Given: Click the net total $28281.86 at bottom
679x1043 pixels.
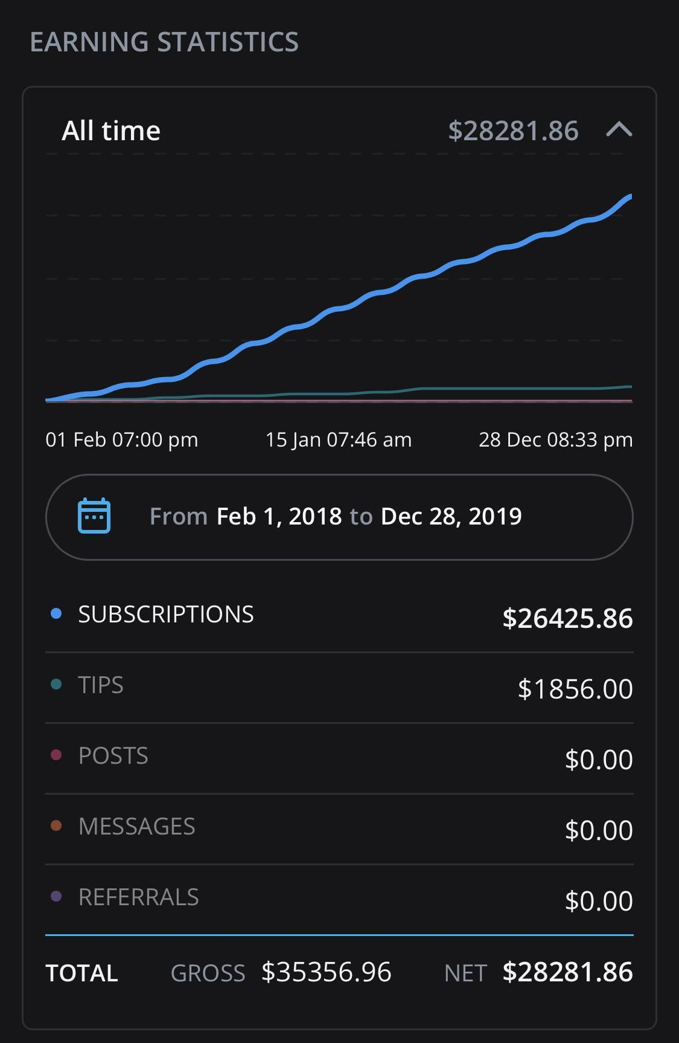Looking at the screenshot, I should tap(567, 972).
